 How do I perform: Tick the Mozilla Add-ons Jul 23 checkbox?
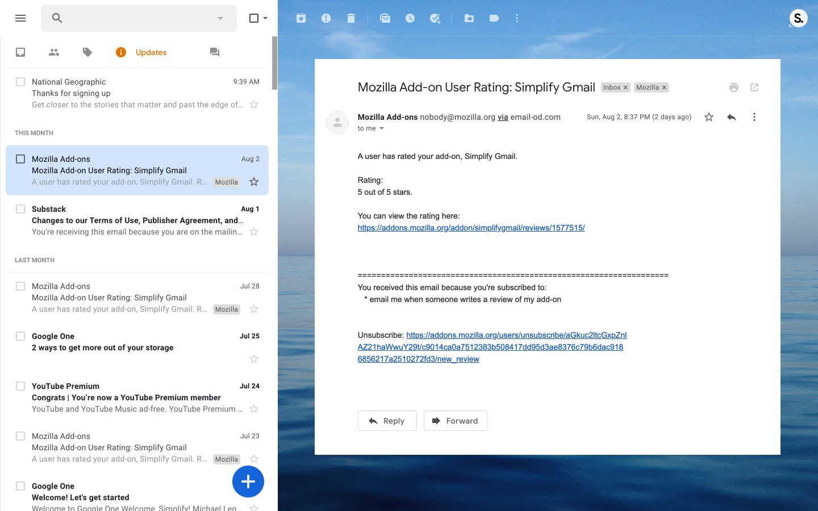pyautogui.click(x=20, y=436)
